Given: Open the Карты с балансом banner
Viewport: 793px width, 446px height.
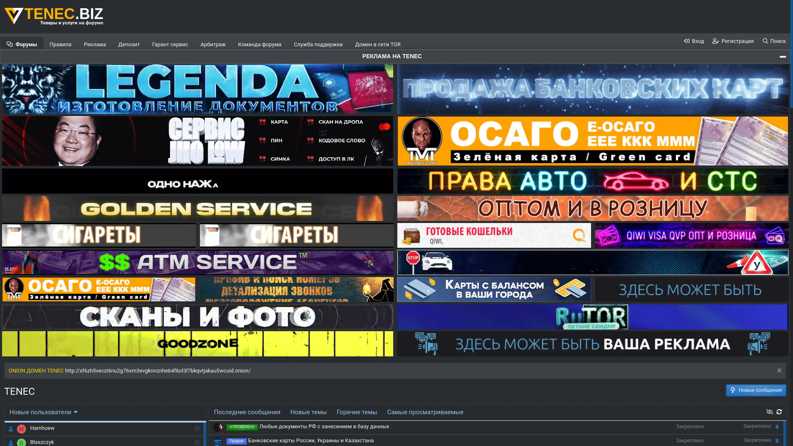Looking at the screenshot, I should pos(494,289).
